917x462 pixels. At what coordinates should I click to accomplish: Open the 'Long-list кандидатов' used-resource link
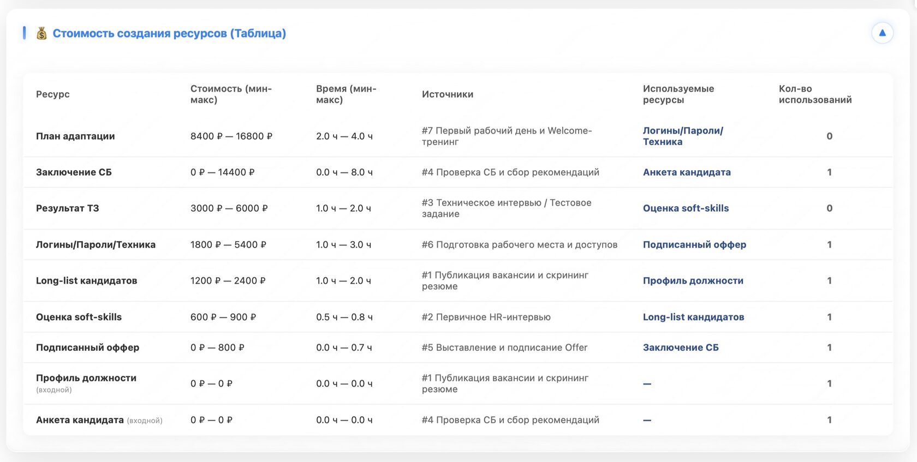(x=693, y=317)
